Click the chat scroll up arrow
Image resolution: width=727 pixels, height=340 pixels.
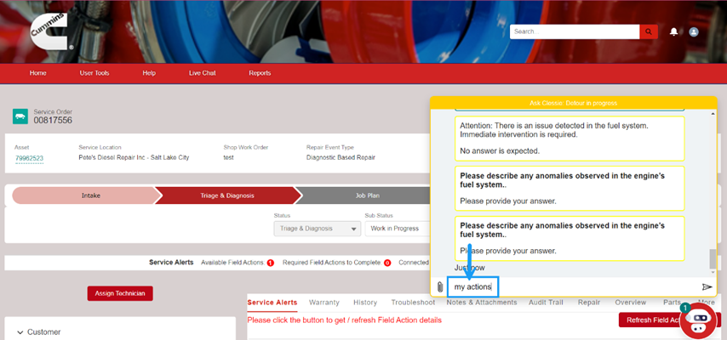click(713, 114)
